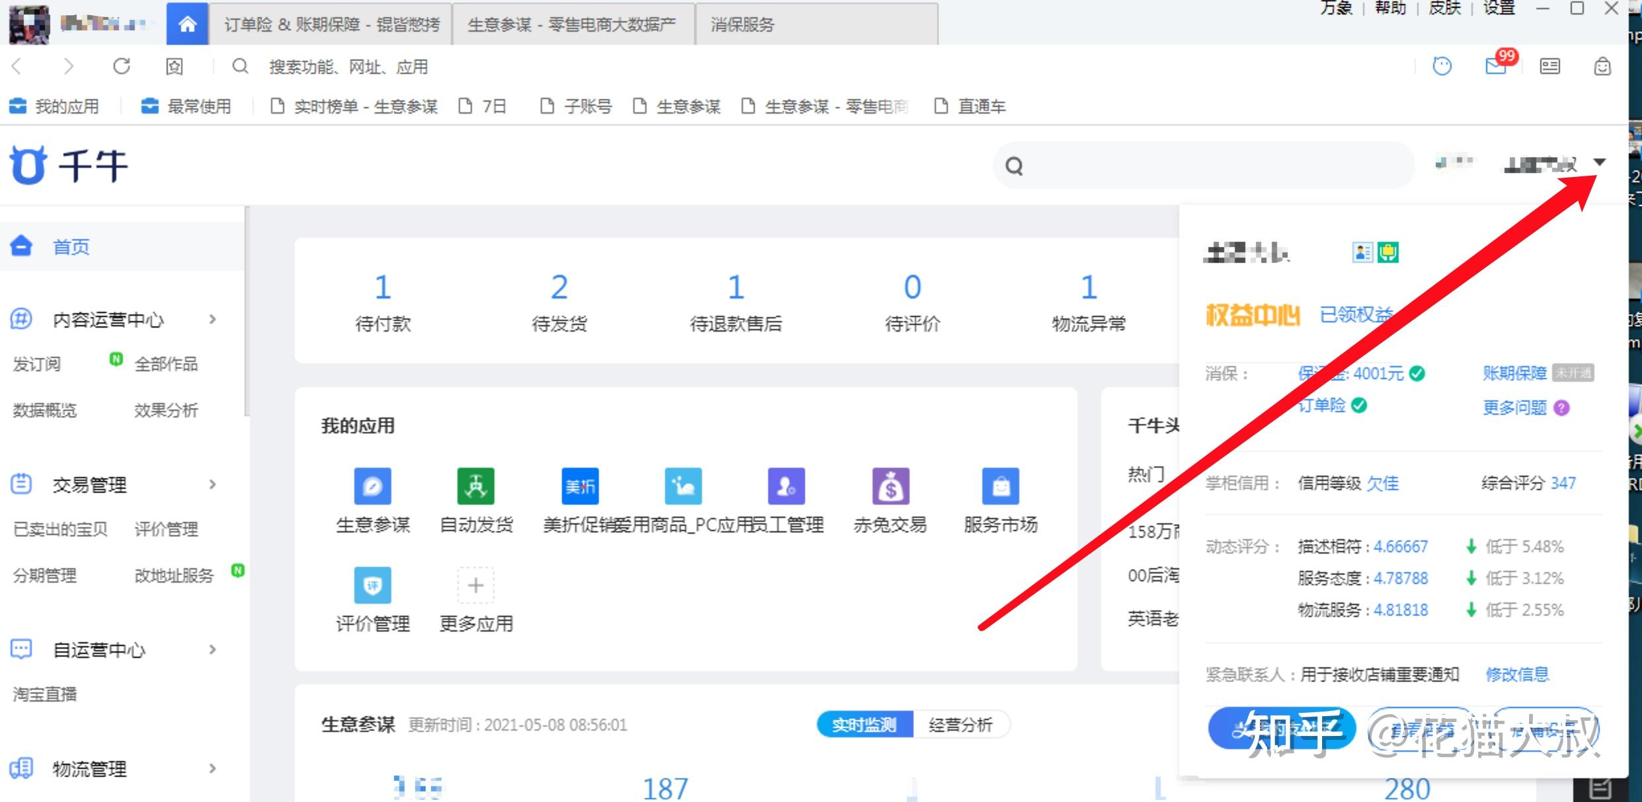Click the 首页 sidebar item
The image size is (1642, 802).
pos(122,246)
